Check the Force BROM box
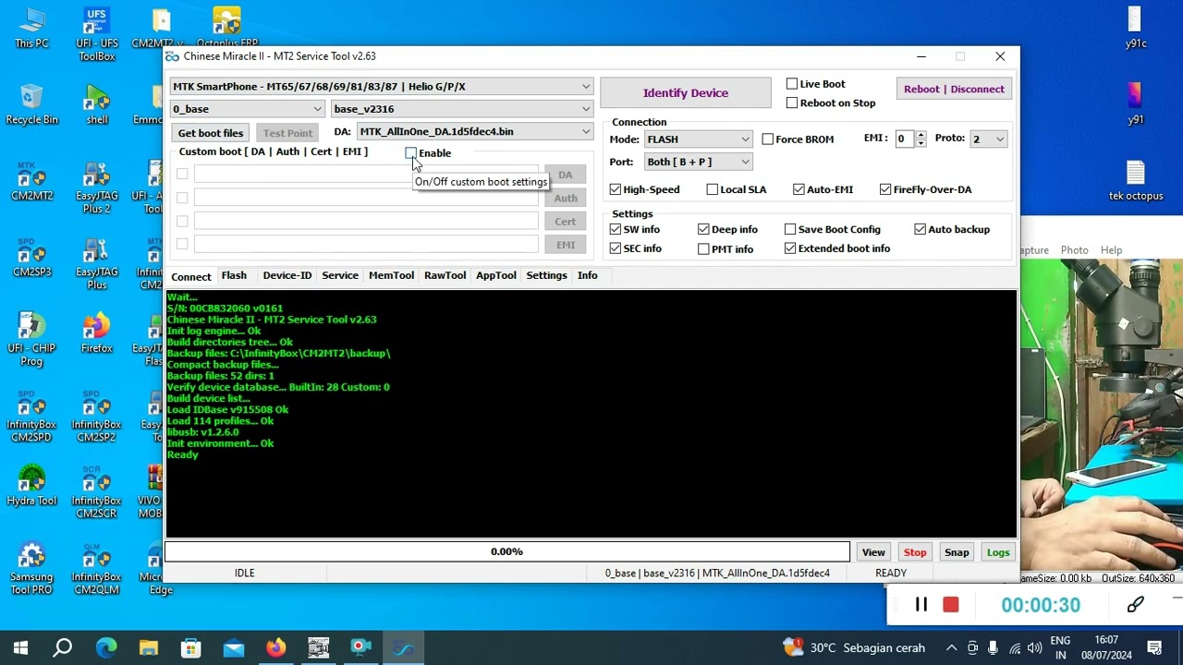Screen dimensions: 1183x665 point(768,139)
